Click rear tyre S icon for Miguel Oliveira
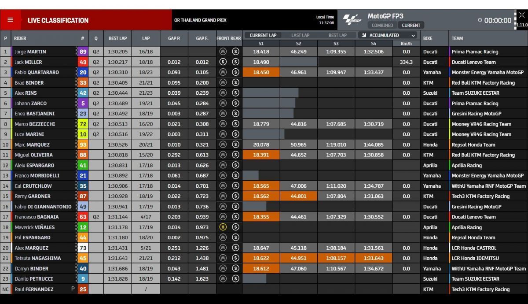 [235, 155]
